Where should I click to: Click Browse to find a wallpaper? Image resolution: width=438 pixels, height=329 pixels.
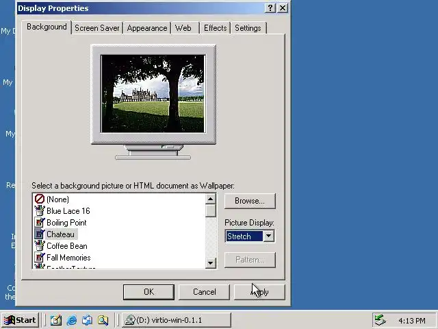coord(250,201)
